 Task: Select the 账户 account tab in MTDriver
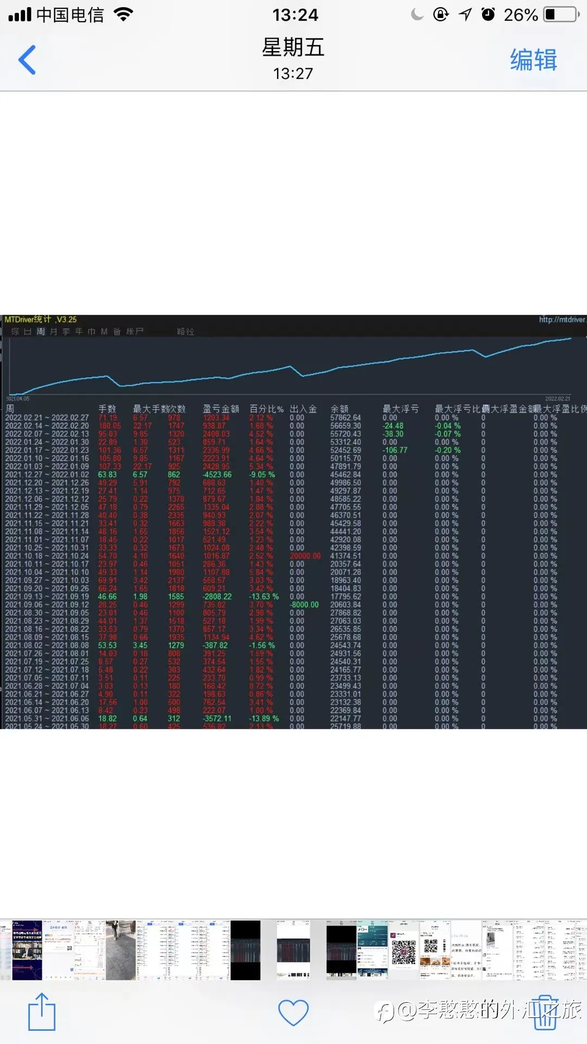coord(135,331)
